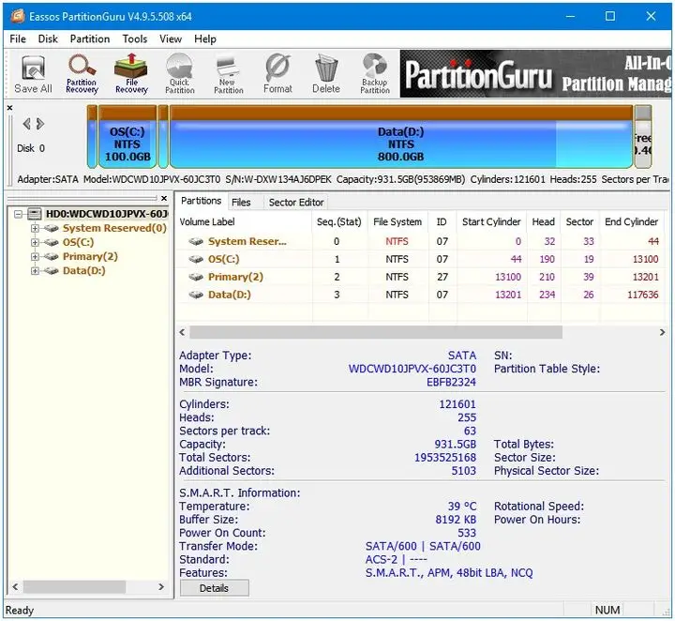Select the Partitions tab
The image size is (675, 621).
pos(201,201)
